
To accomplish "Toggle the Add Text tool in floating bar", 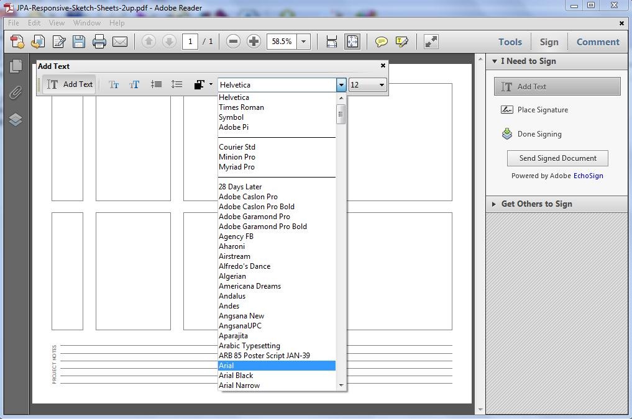I will coord(70,84).
